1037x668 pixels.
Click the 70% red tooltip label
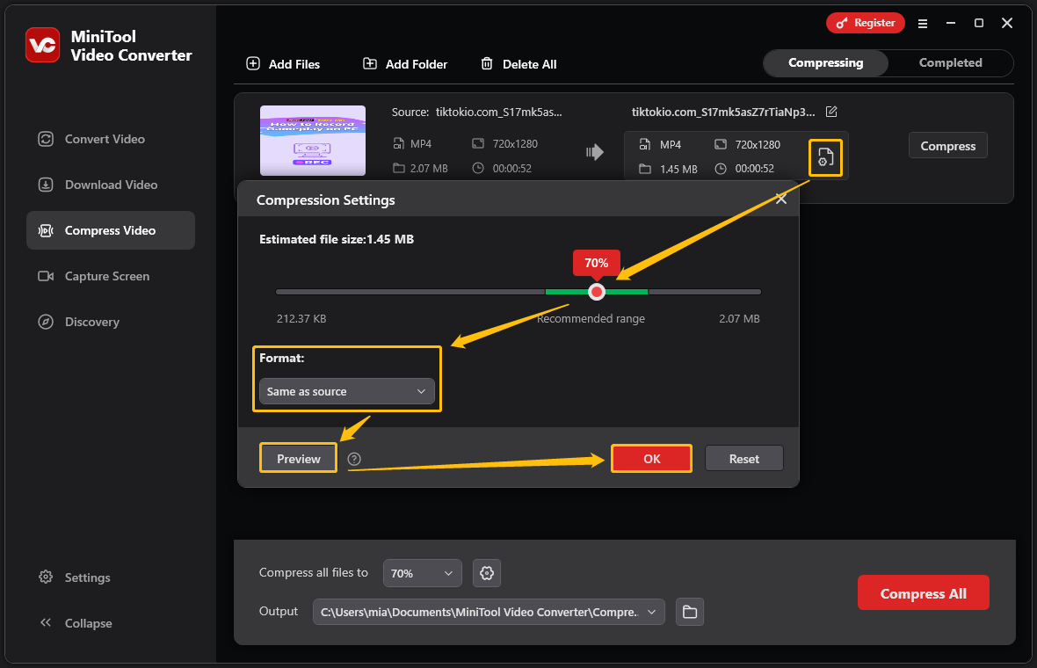click(x=597, y=263)
